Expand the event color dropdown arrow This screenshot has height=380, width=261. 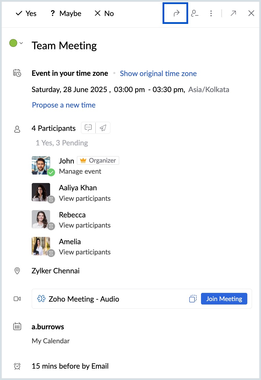click(x=21, y=43)
